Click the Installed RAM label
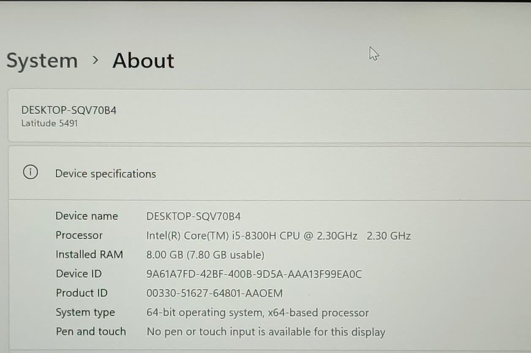Viewport: 531px width, 353px height. point(89,255)
